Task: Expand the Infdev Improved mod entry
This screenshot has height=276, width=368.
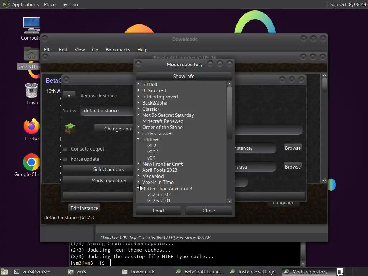Action: point(138,96)
